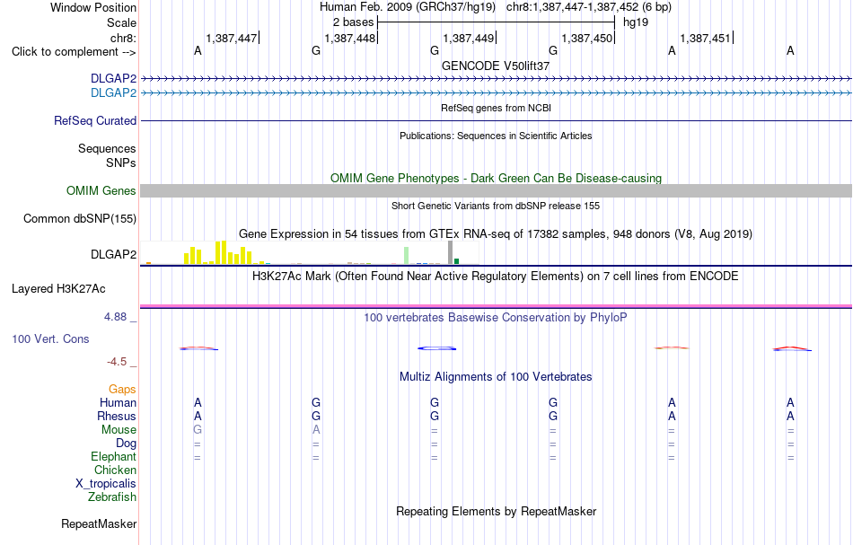
Task: Click the 1,387,449 position marker
Action: pos(470,38)
